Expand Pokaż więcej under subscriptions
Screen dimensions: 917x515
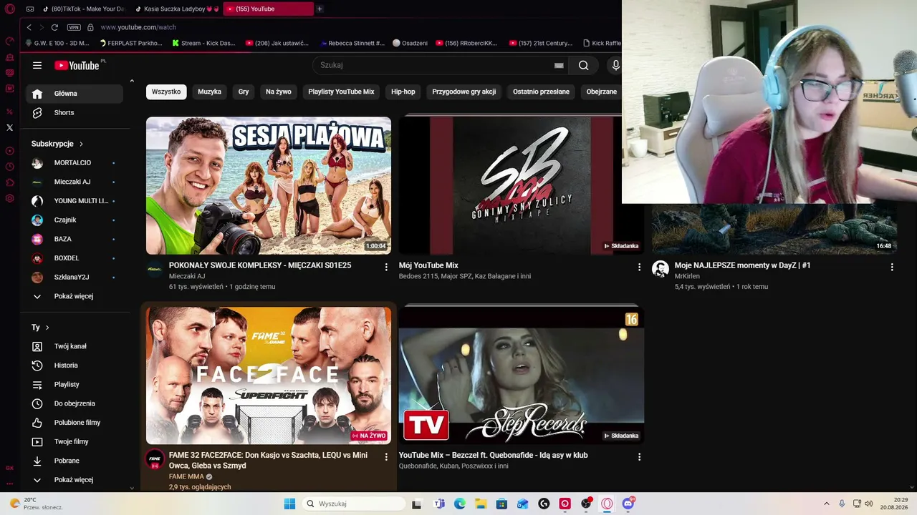(x=75, y=296)
